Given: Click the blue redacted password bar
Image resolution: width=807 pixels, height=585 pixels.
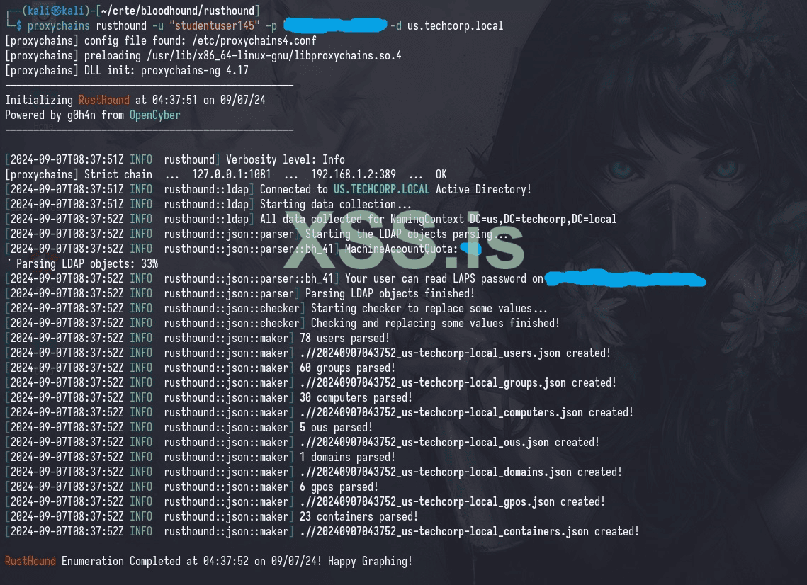Looking at the screenshot, I should [x=335, y=25].
